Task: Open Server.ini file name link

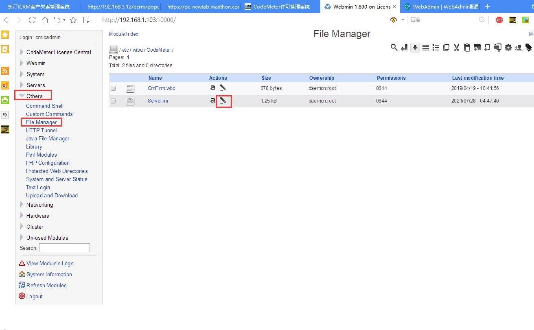Action: [x=158, y=101]
